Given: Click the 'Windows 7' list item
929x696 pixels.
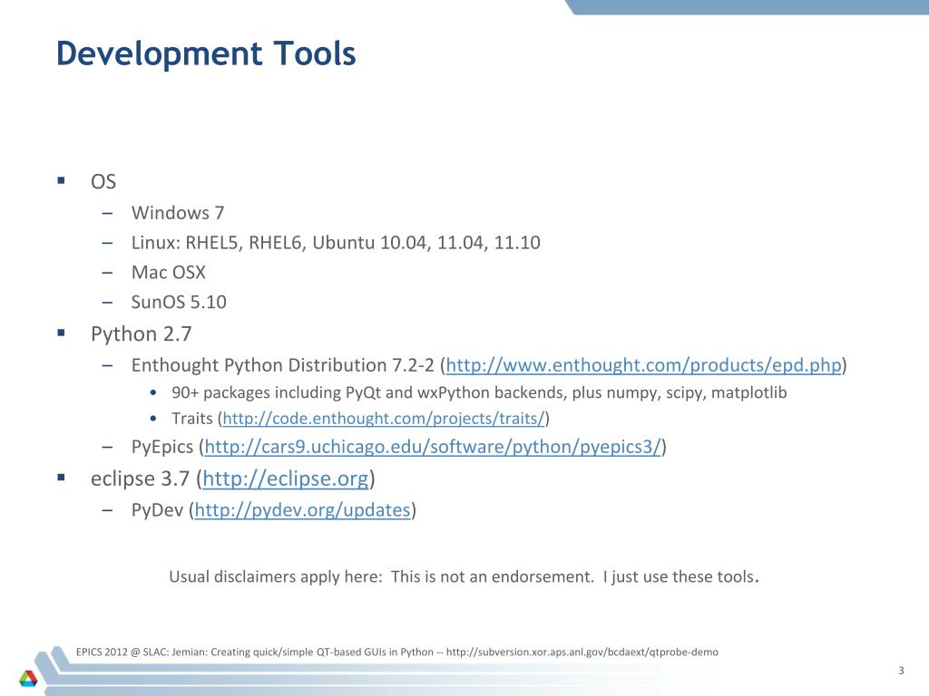Looking at the screenshot, I should (178, 212).
